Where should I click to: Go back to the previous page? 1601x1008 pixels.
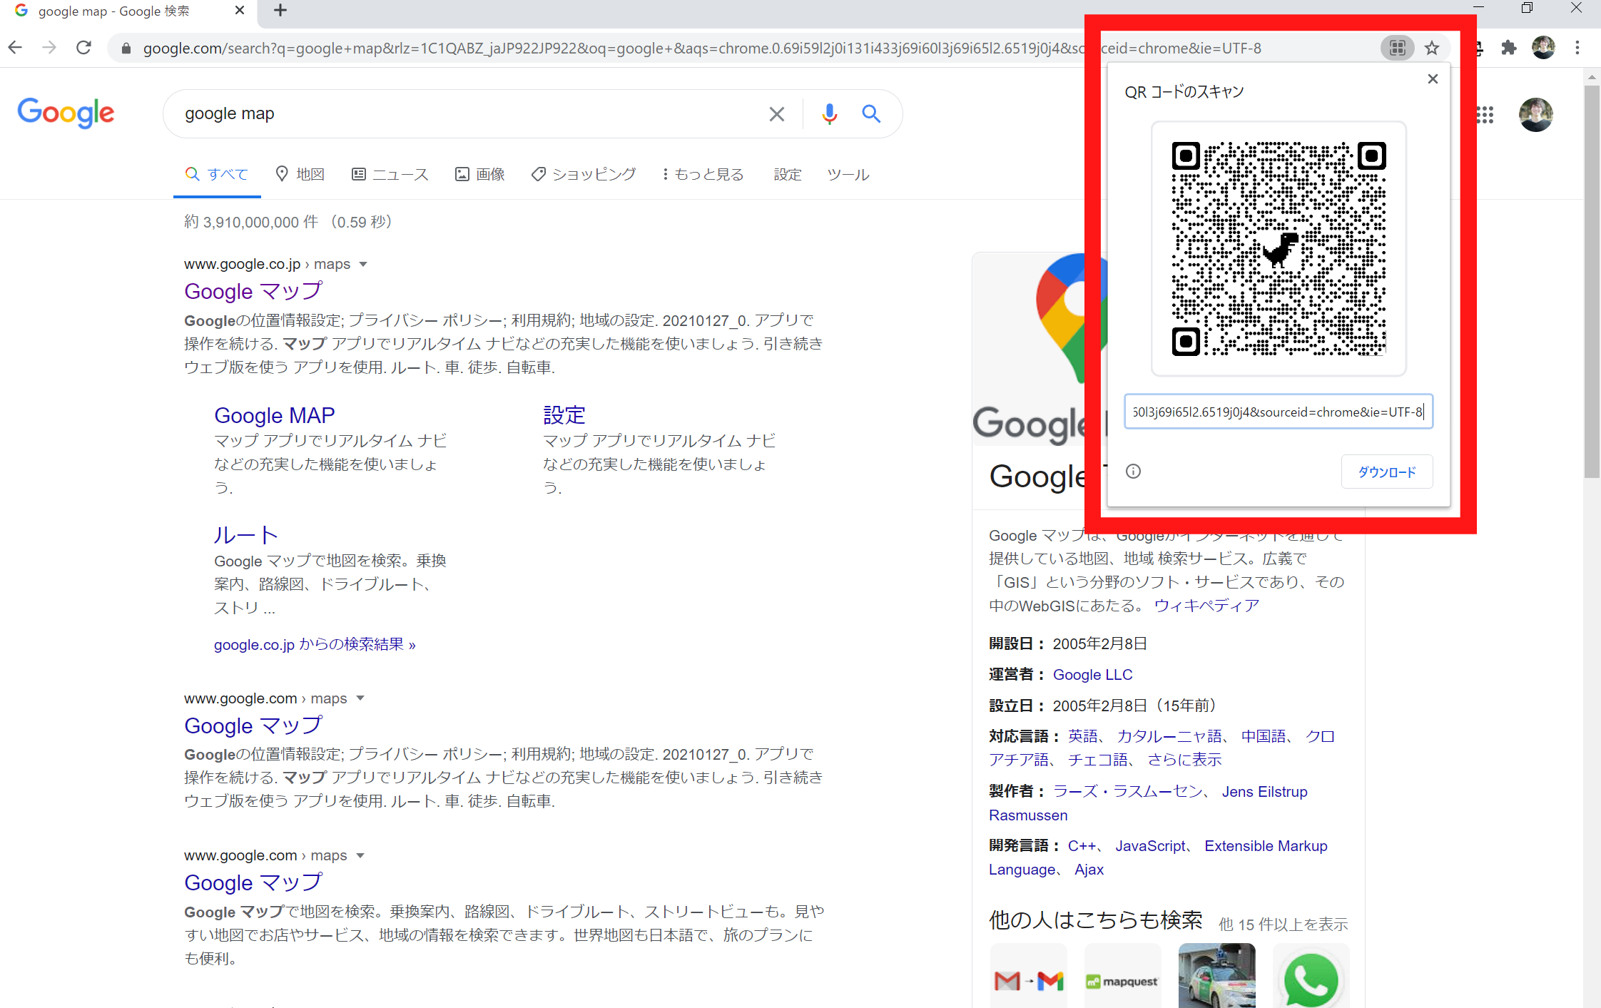[15, 48]
